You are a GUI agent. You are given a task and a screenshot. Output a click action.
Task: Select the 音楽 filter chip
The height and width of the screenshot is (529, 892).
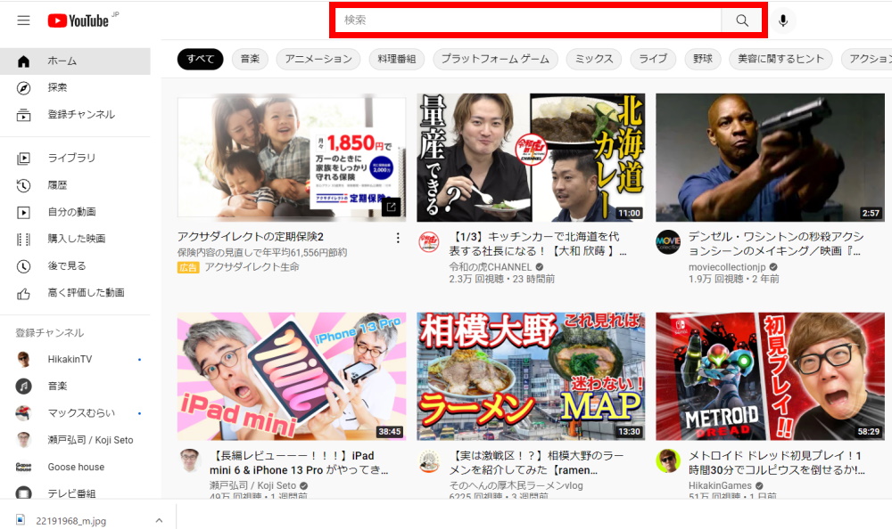pyautogui.click(x=250, y=59)
